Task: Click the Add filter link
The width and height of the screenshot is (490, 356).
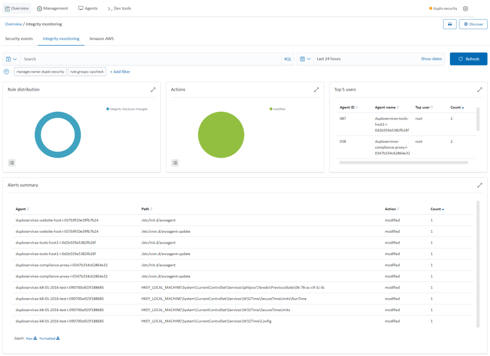Action: pos(120,72)
